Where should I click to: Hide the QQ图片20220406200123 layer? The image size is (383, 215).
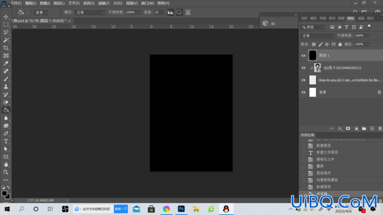coord(304,68)
